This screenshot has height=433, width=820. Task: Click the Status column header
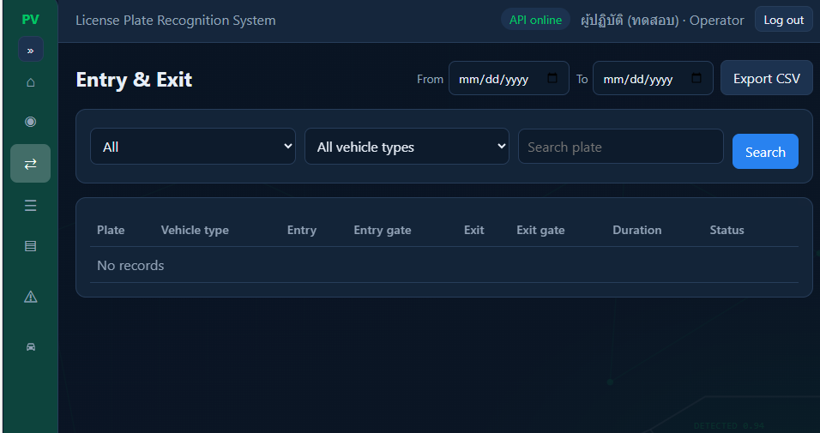coord(727,230)
